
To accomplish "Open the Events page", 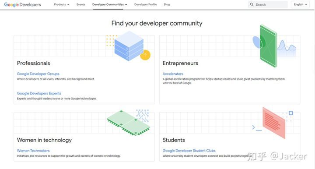I will tap(81, 4).
